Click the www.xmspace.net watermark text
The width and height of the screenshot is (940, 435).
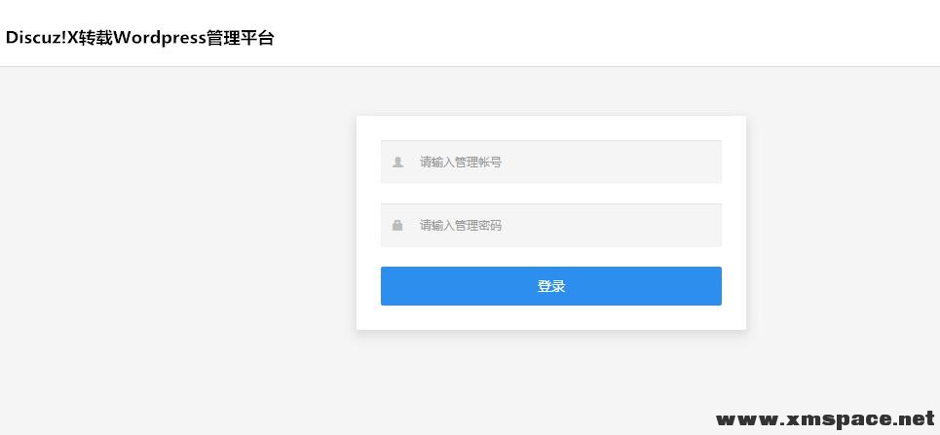825,418
